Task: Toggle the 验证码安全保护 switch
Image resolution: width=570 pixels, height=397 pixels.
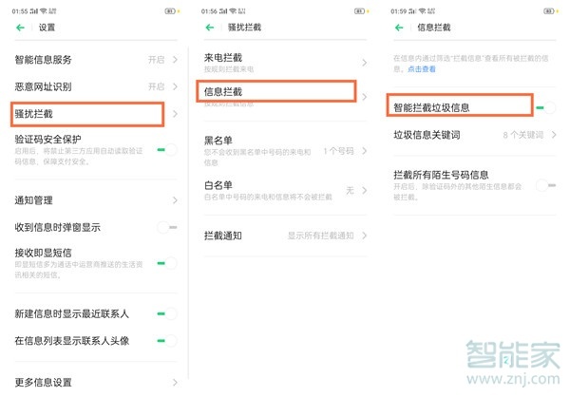Action: (167, 149)
